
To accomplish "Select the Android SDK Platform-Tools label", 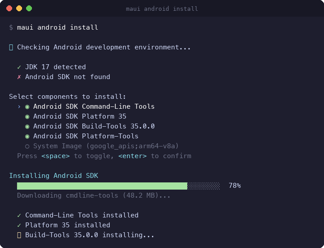I will pos(86,137).
